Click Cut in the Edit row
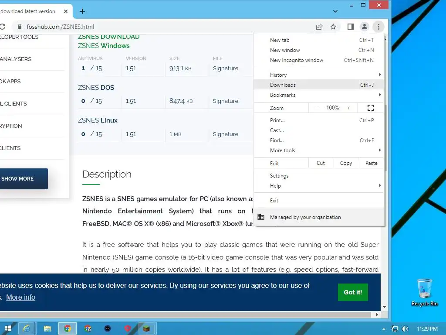Viewport: 446px width, 335px height. click(321, 163)
